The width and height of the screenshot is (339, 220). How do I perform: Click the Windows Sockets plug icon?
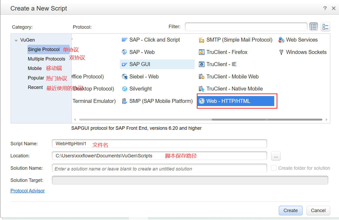281,52
